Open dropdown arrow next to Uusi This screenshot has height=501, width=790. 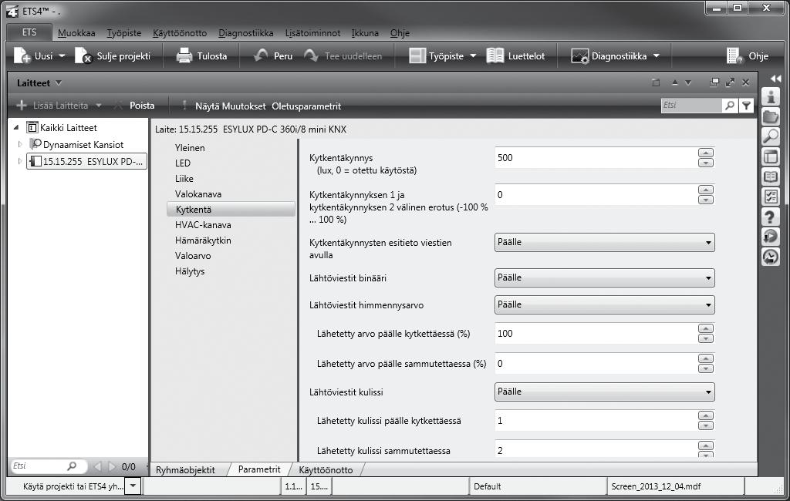pos(62,56)
